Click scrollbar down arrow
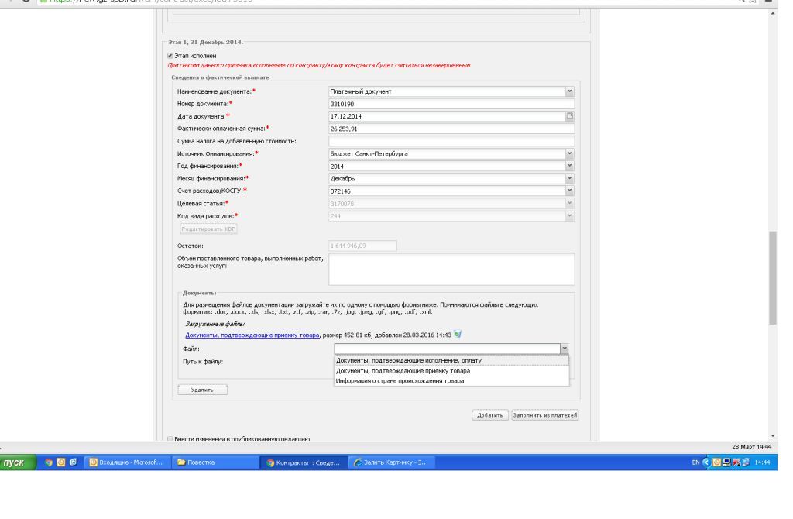793x519 pixels. [x=772, y=435]
